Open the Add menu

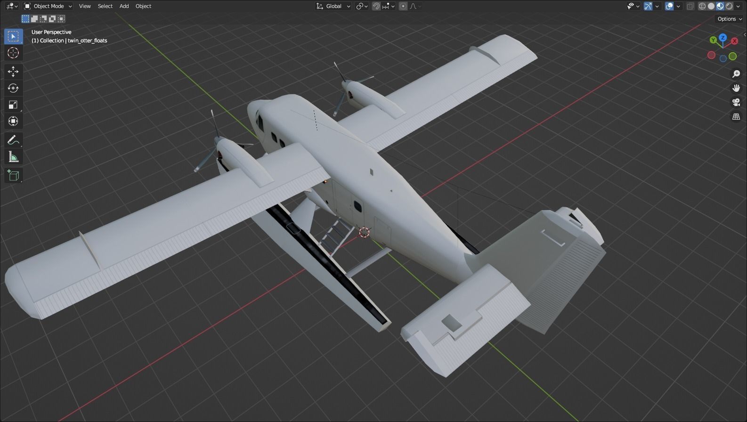[124, 6]
